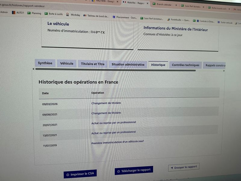Click the icon on Télécharger le rapport
The width and height of the screenshot is (241, 181).
click(x=118, y=171)
